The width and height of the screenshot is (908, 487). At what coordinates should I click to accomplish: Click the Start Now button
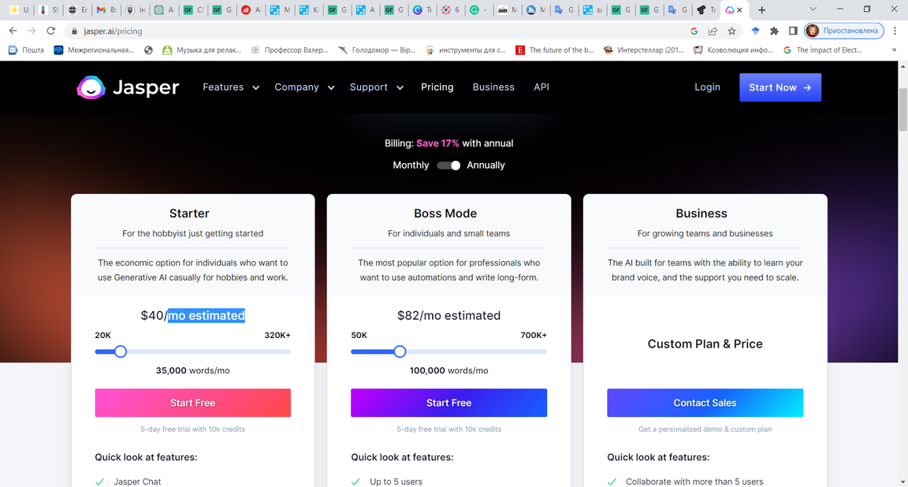tap(780, 87)
